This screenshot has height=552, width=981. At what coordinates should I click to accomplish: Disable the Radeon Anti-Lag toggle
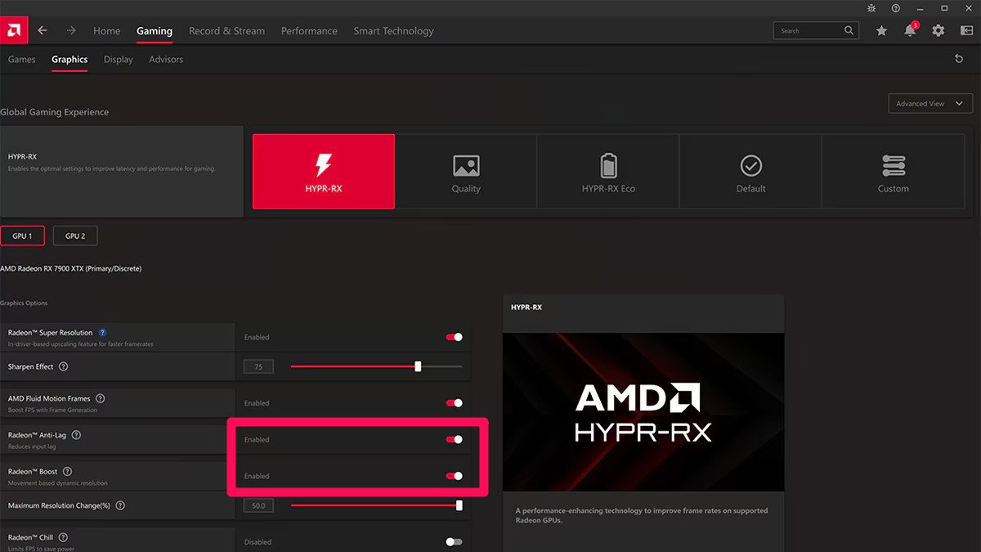tap(454, 439)
